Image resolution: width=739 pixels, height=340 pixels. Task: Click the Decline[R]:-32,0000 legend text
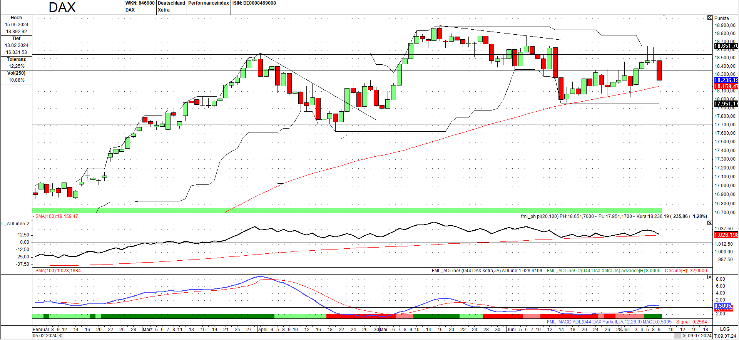[686, 271]
